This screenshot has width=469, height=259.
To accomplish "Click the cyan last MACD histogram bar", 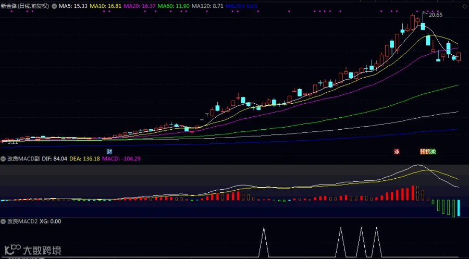I will tap(459, 208).
